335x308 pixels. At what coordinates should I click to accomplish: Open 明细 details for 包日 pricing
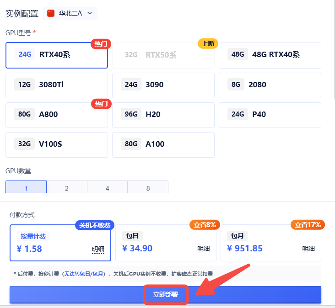click(x=203, y=249)
